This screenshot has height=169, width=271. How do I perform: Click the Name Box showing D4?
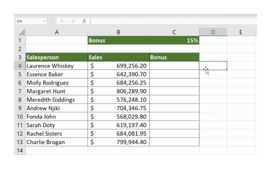tap(31, 21)
